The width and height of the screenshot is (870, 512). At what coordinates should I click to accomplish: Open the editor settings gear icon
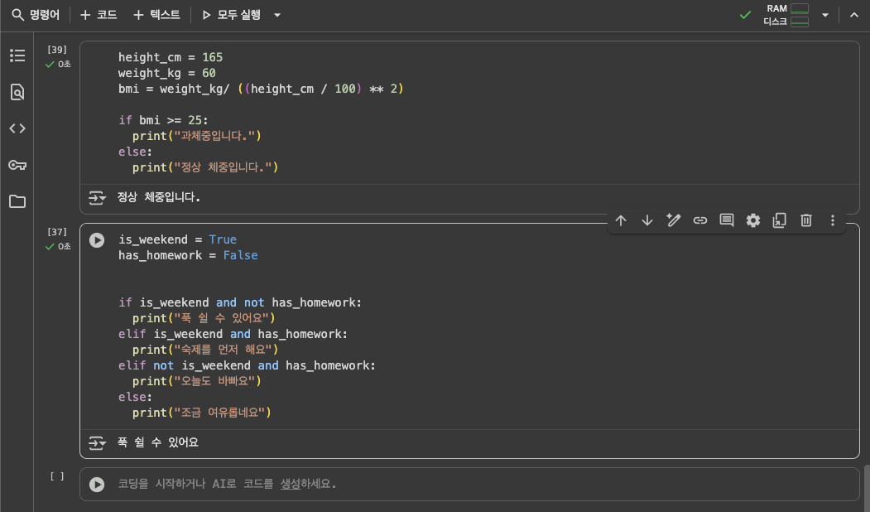point(753,220)
